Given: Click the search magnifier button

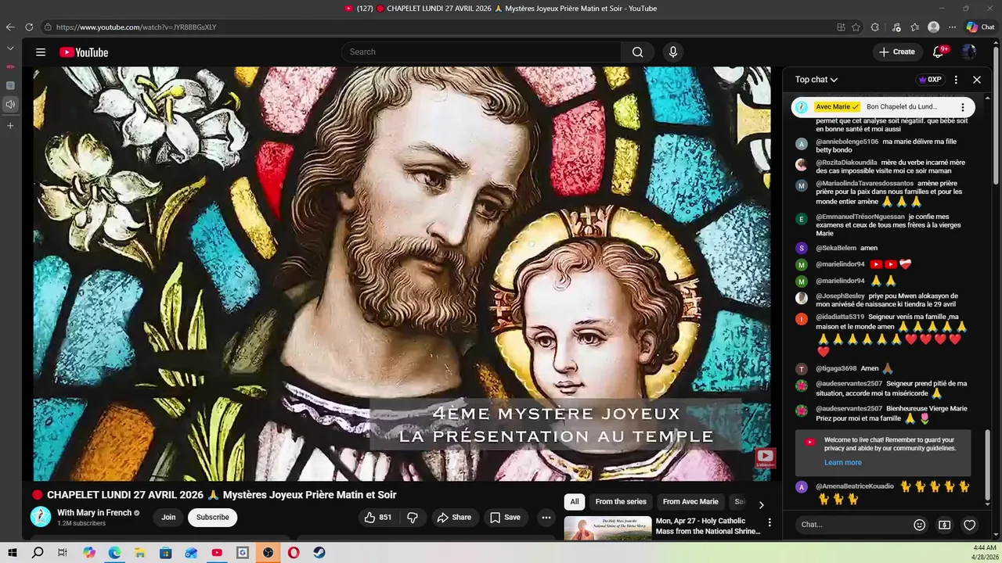Looking at the screenshot, I should pos(637,52).
